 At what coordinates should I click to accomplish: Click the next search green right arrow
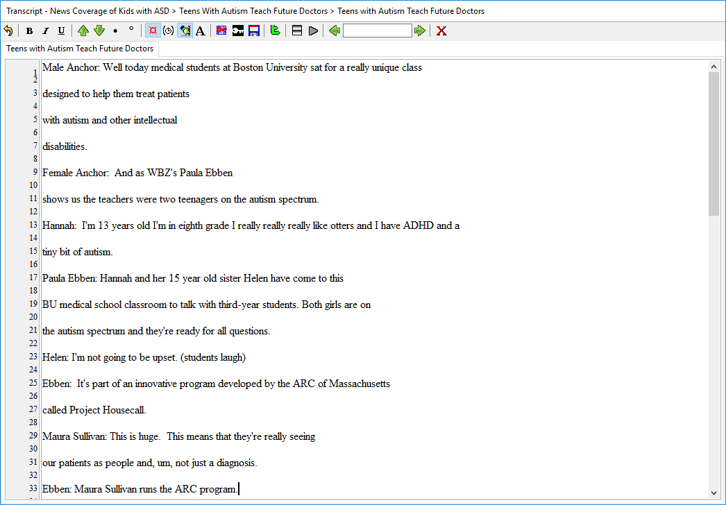tap(420, 30)
